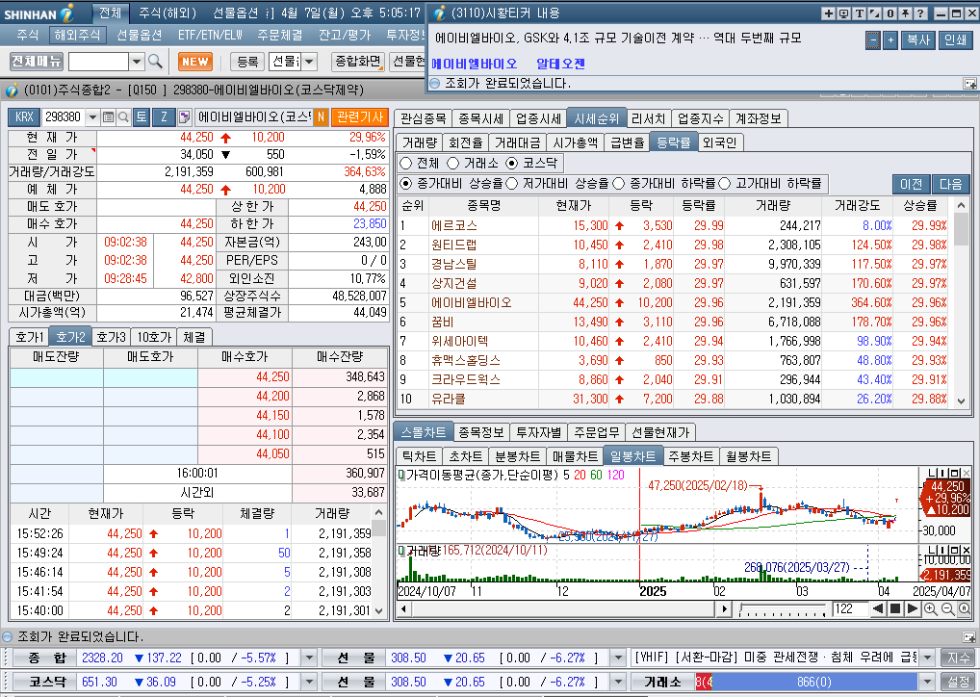The width and height of the screenshot is (980, 697).
Task: Click the magnifier next to the menu search box
Action: pos(155,62)
